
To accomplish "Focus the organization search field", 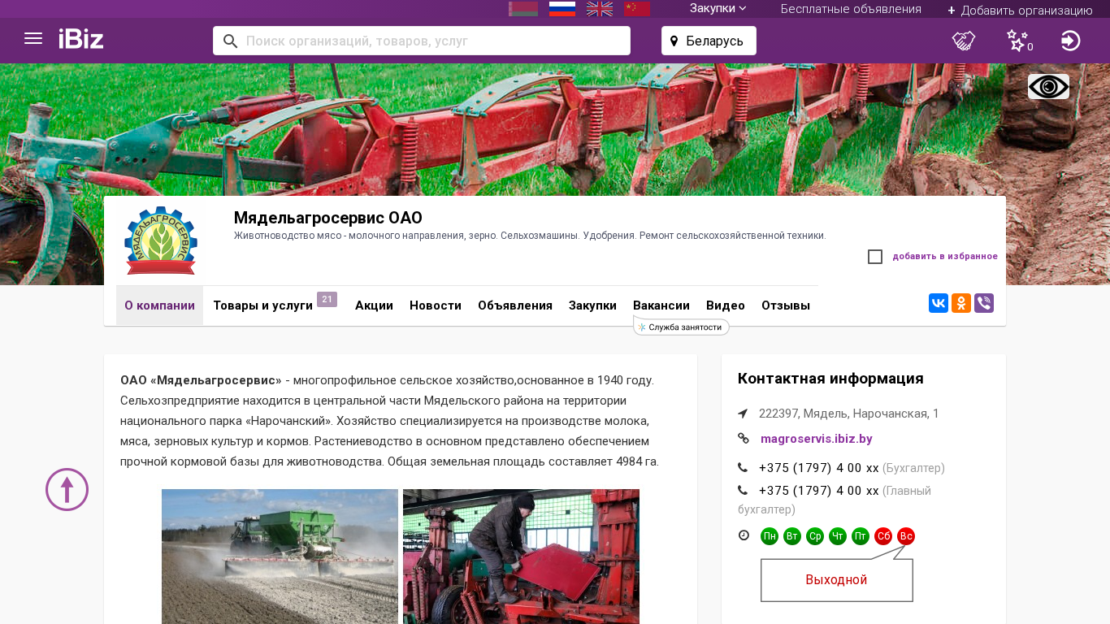I will (x=422, y=41).
